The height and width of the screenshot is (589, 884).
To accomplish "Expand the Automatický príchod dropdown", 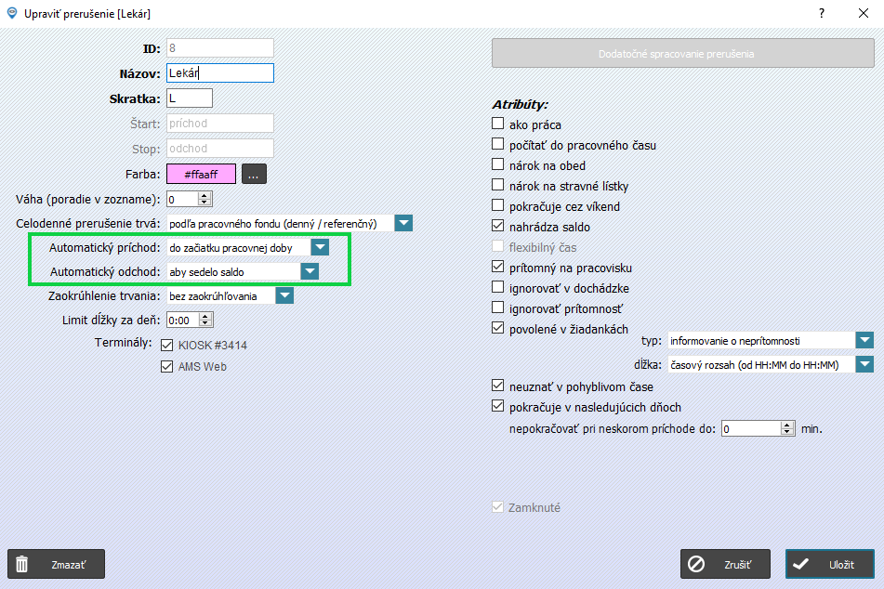I will (x=320, y=247).
